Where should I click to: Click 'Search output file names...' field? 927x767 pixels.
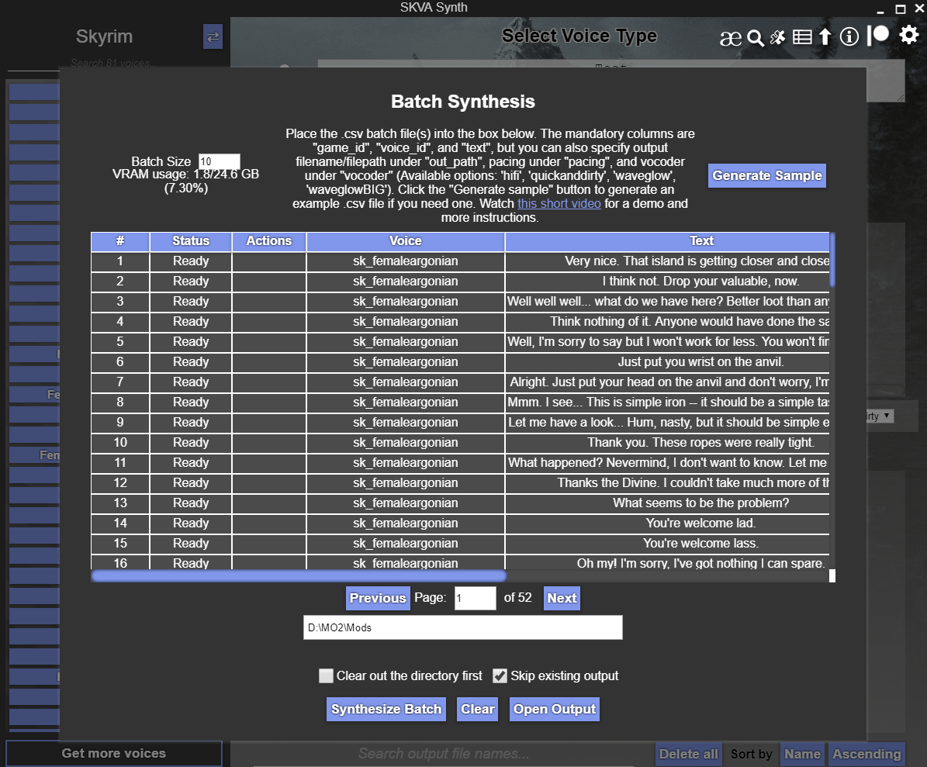[x=444, y=753]
